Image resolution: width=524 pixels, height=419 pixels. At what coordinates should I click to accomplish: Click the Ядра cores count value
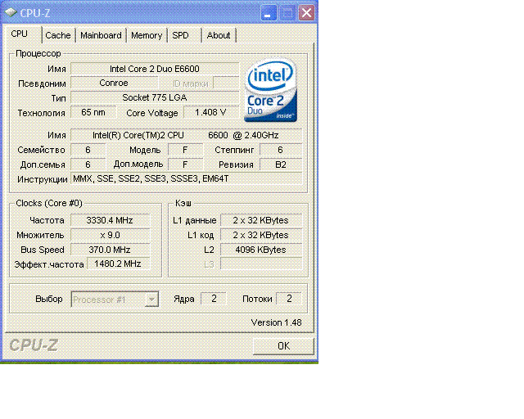click(x=214, y=299)
